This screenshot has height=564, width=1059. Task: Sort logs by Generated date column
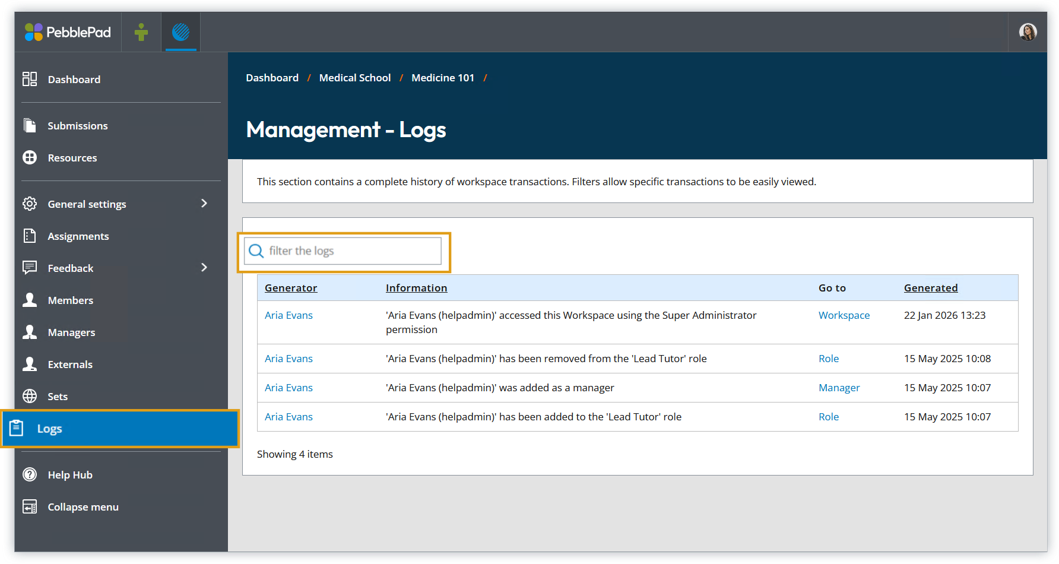(930, 288)
